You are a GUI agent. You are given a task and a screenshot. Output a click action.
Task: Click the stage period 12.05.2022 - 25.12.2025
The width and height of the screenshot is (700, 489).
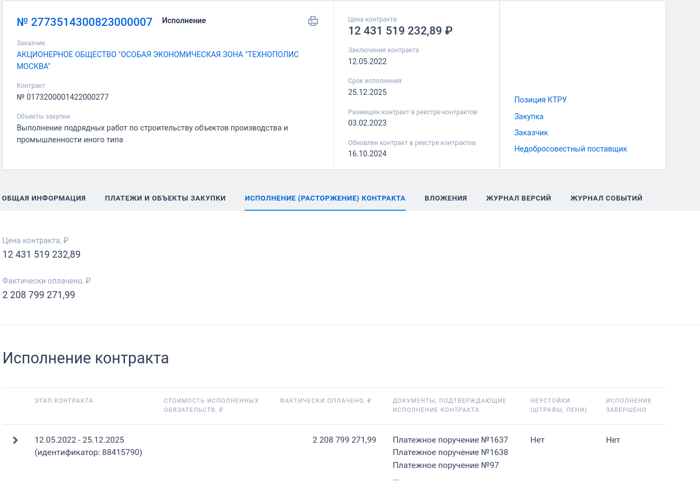(x=79, y=440)
